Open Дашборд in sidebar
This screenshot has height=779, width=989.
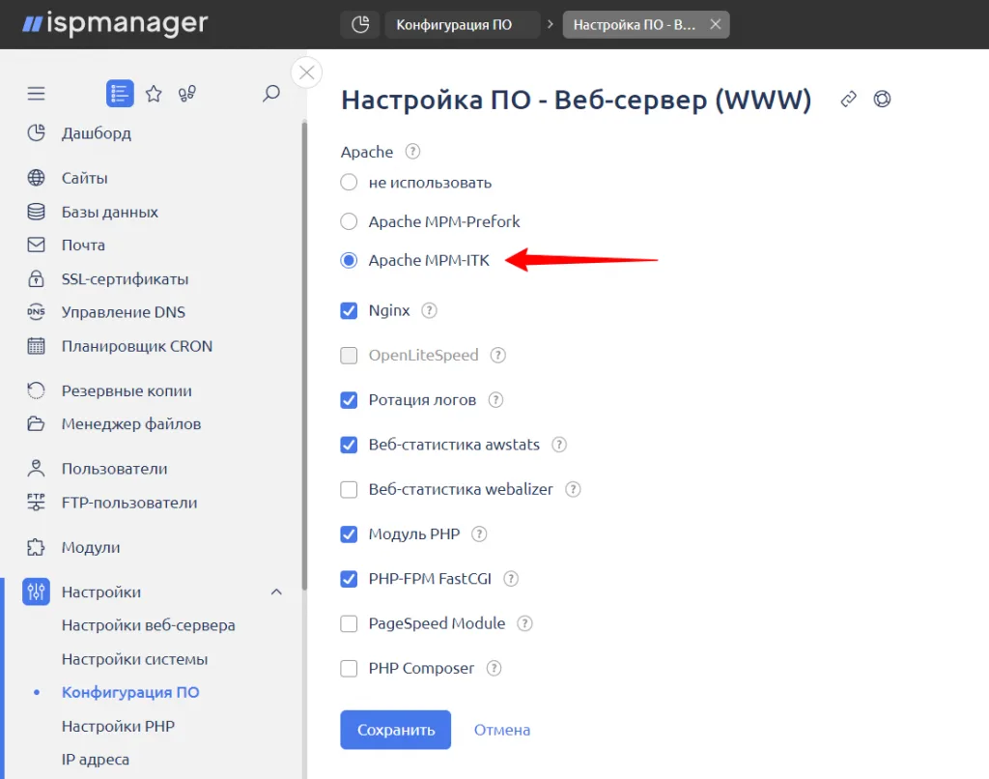click(x=97, y=133)
